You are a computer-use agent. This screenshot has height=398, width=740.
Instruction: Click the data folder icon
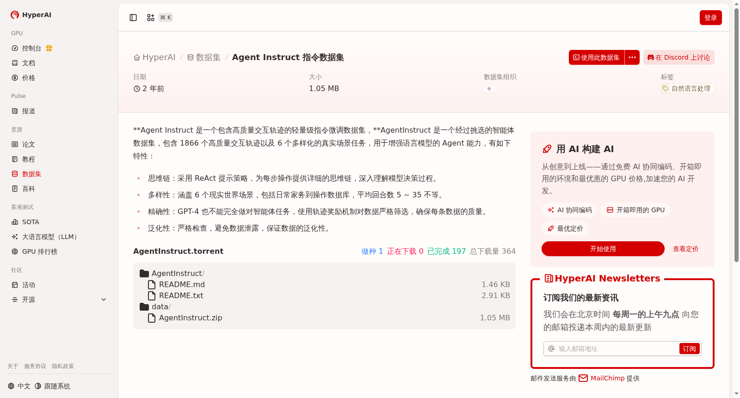[x=144, y=306]
